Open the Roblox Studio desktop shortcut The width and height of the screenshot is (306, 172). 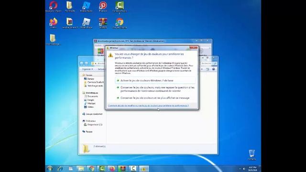(86, 7)
